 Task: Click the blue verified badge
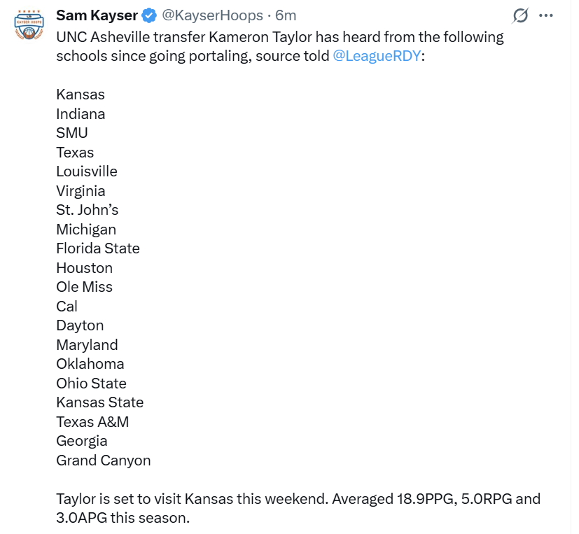tap(150, 15)
